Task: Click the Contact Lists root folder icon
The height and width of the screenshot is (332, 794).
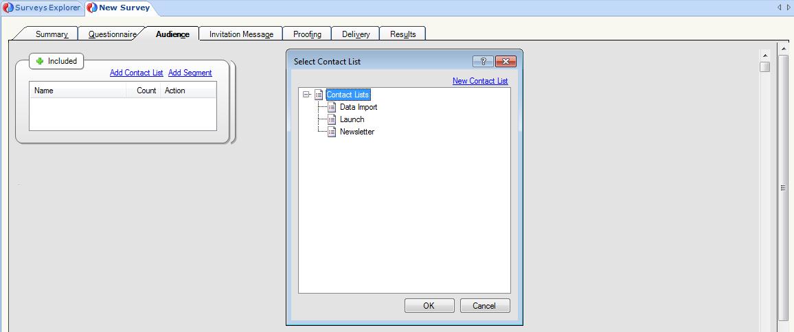Action: (x=319, y=95)
